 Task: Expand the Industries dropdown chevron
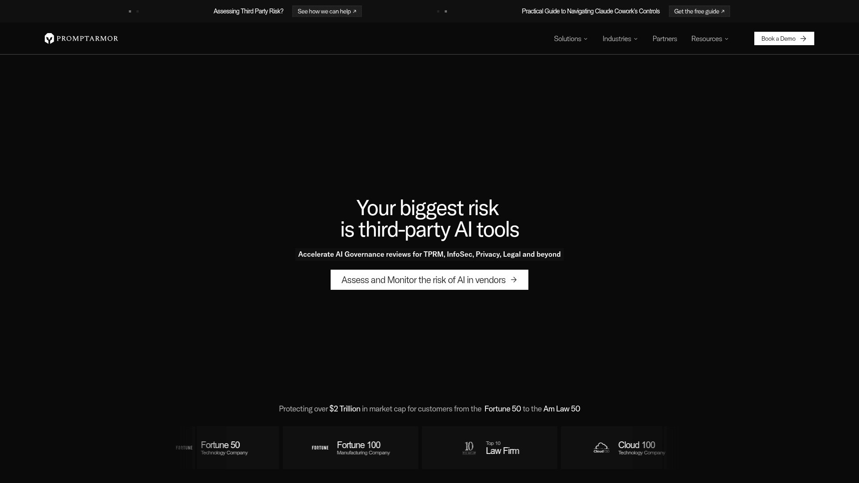[x=636, y=39]
